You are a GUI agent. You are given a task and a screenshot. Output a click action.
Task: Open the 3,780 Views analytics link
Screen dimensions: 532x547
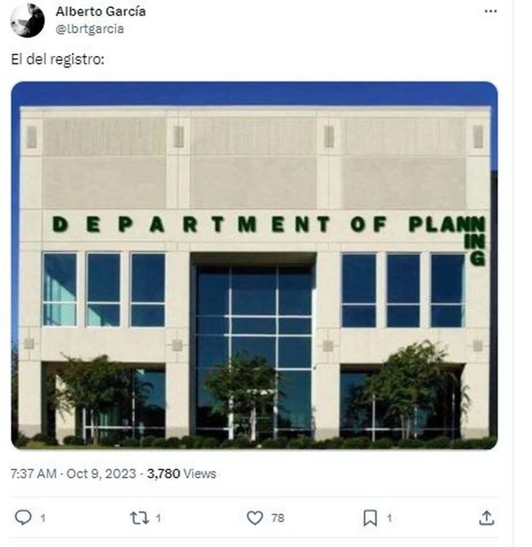click(181, 473)
